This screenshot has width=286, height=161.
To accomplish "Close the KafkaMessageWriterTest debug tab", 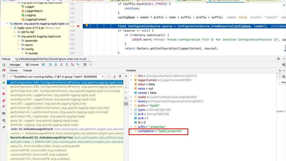I will point(89,59).
